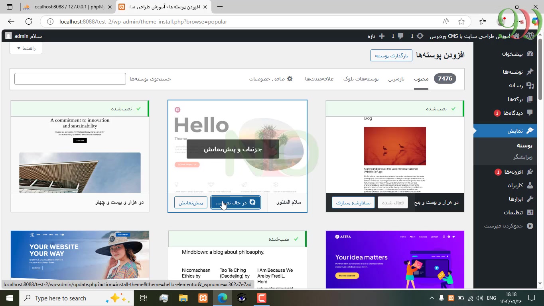Click the browser back arrow

(x=11, y=22)
